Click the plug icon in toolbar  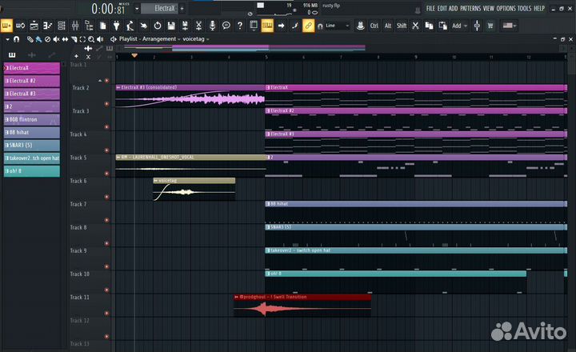click(x=116, y=26)
